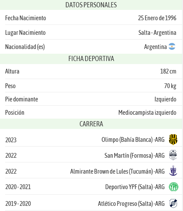183x211 pixels.
Task: Select the FICHA DEPORTIVA section header
Action: (x=91, y=59)
